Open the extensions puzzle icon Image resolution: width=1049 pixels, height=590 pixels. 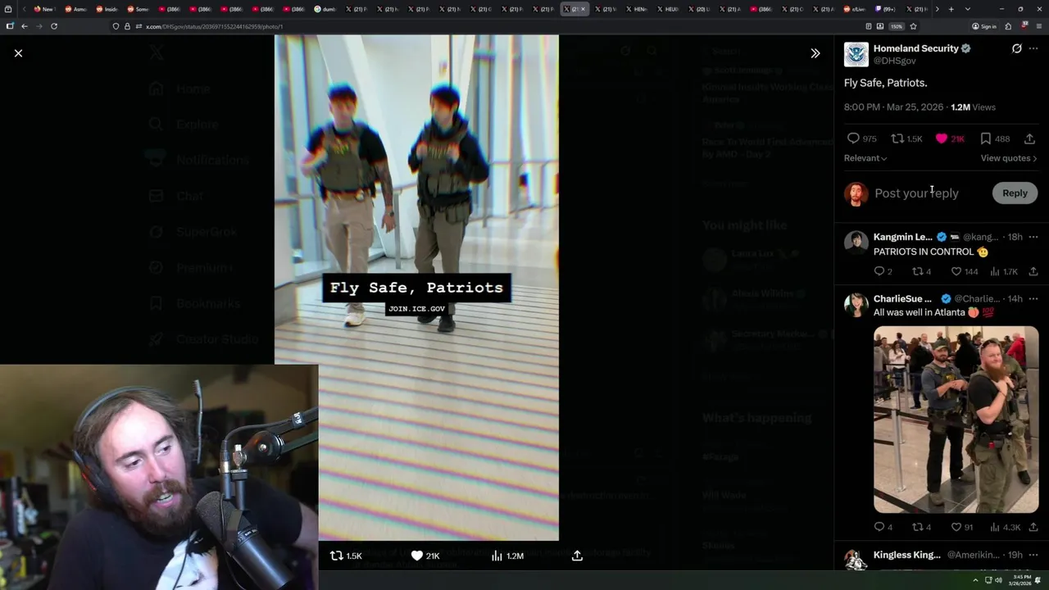1008,26
